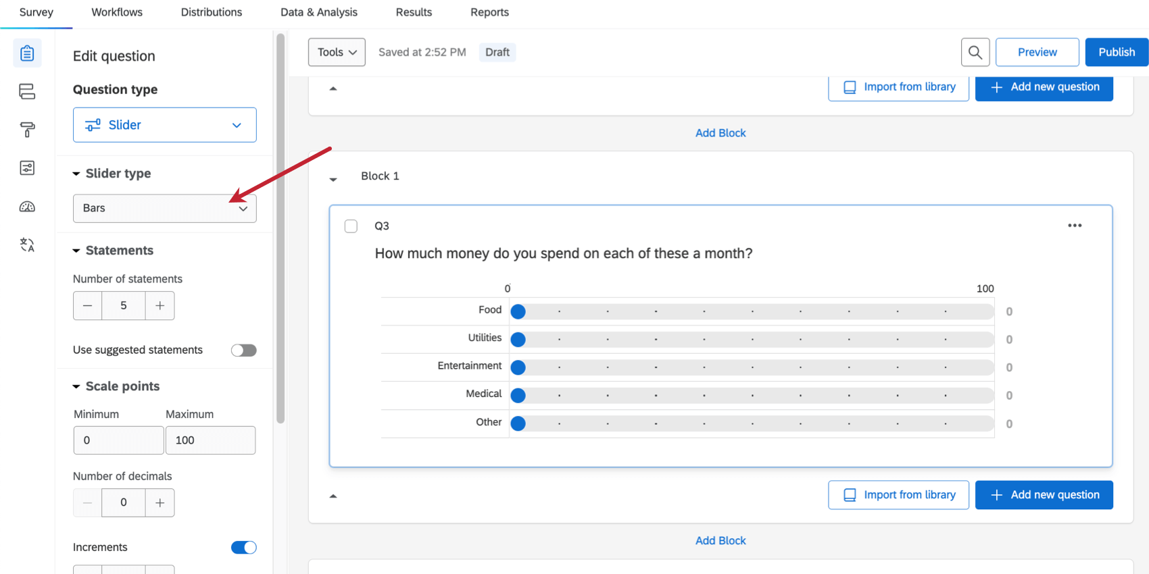This screenshot has width=1149, height=574.
Task: Click the Q3 question text
Action: click(x=564, y=253)
